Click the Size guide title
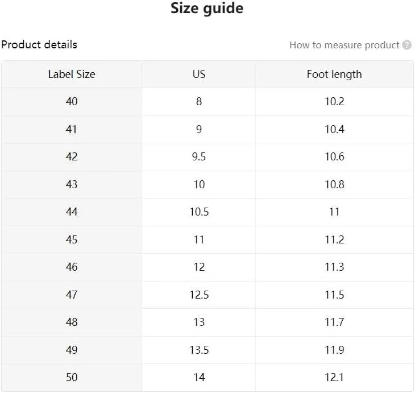 [x=207, y=8]
